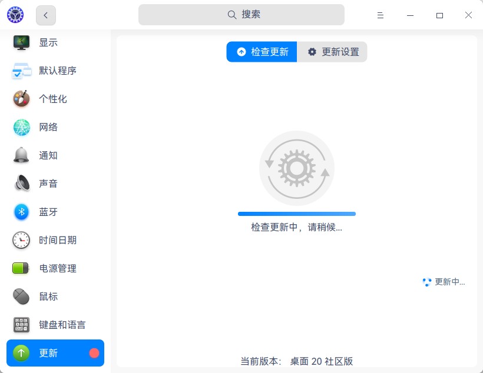Select 通知 sidebar label
Screen dimensions: 483x373
48,155
